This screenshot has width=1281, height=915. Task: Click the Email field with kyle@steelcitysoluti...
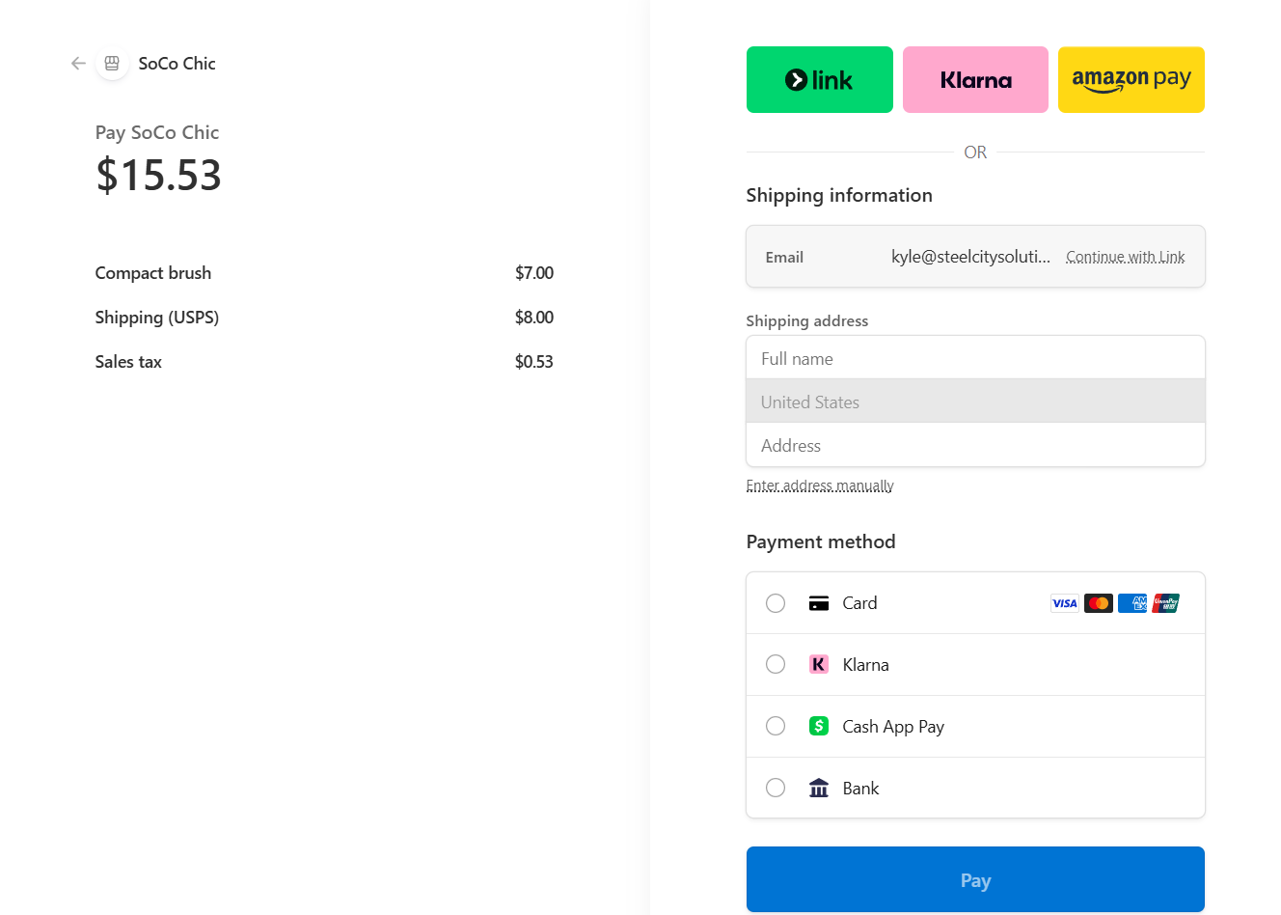click(975, 257)
